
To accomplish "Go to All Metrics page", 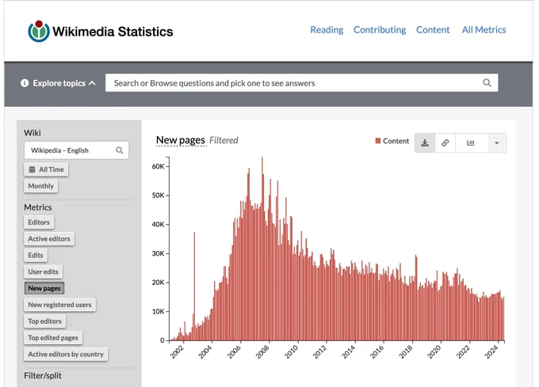I will 484,30.
